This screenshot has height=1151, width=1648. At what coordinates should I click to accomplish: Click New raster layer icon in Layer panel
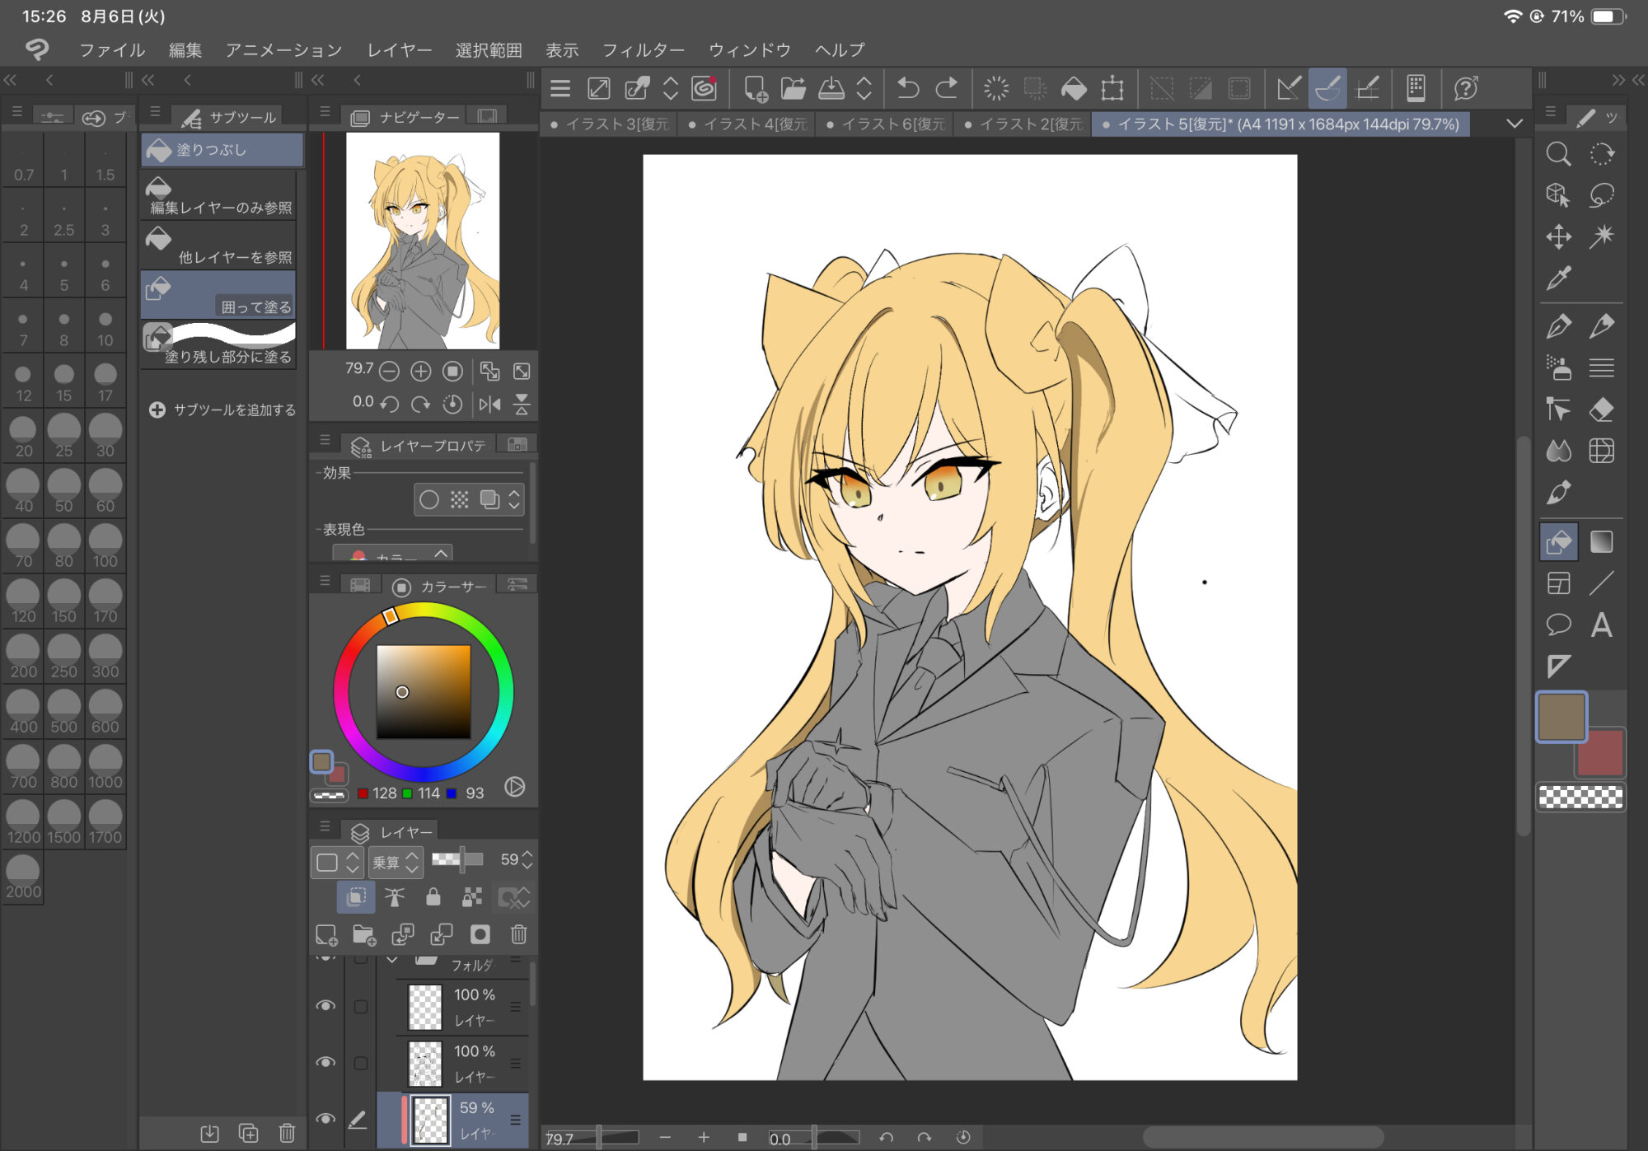326,934
